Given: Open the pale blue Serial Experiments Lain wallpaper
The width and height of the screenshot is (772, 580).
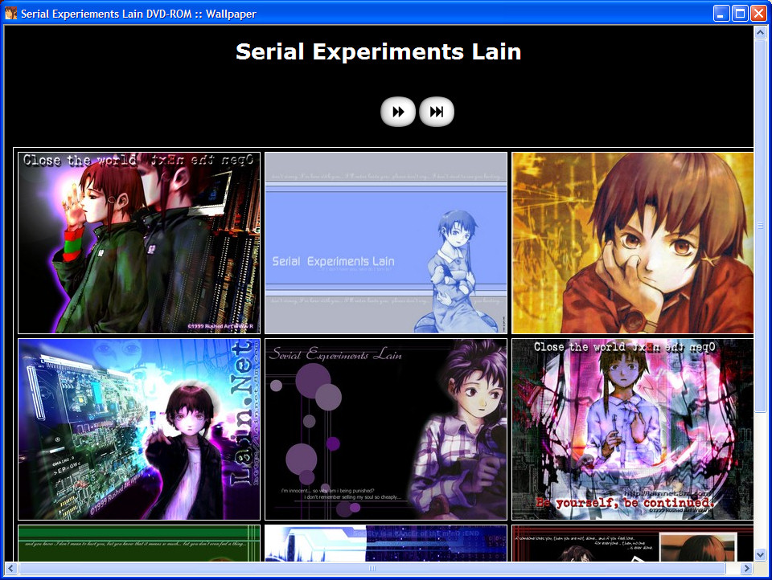Looking at the screenshot, I should click(386, 243).
